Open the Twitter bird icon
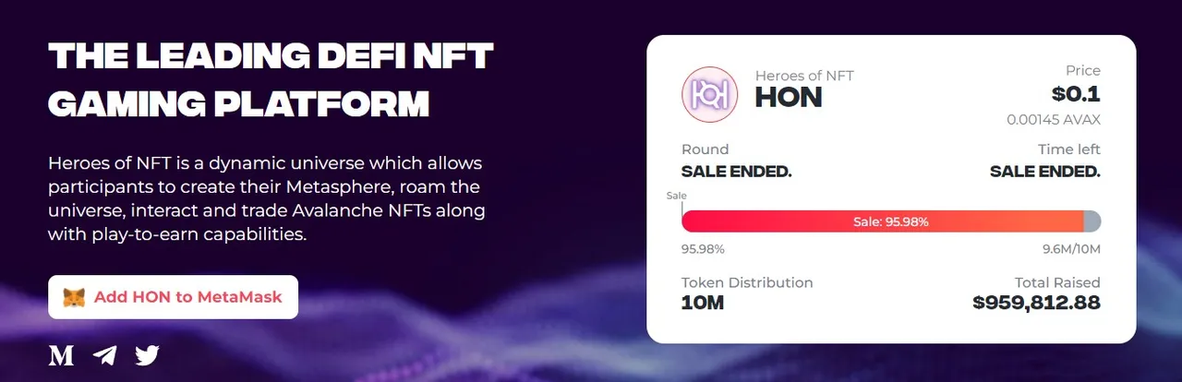This screenshot has height=382, width=1182. [148, 355]
